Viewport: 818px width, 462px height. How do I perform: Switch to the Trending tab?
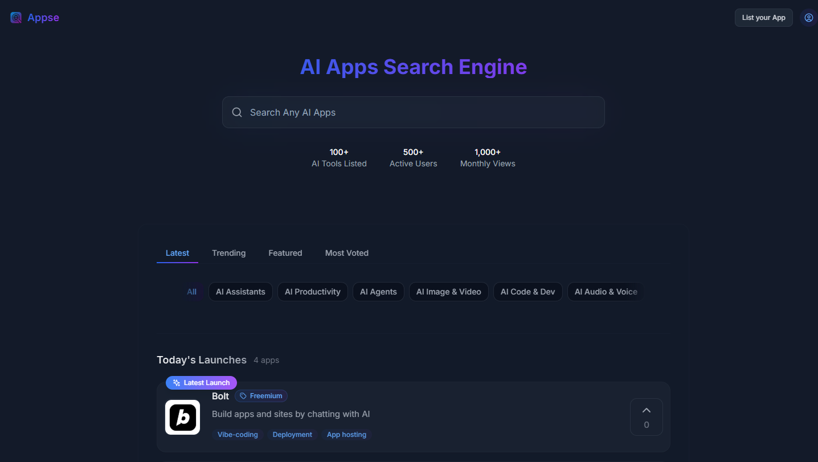(228, 252)
